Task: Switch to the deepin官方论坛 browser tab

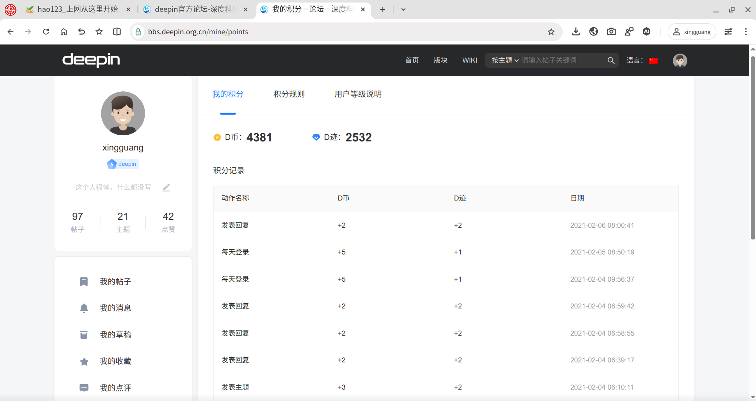Action: (x=196, y=9)
